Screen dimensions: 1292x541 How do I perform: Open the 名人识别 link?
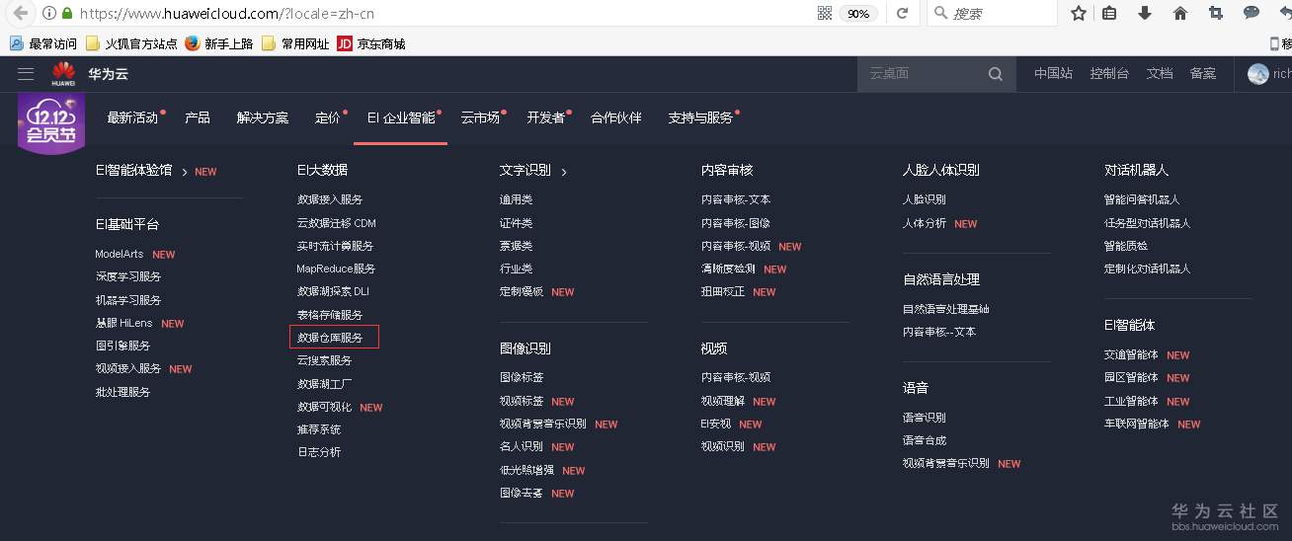(x=522, y=446)
